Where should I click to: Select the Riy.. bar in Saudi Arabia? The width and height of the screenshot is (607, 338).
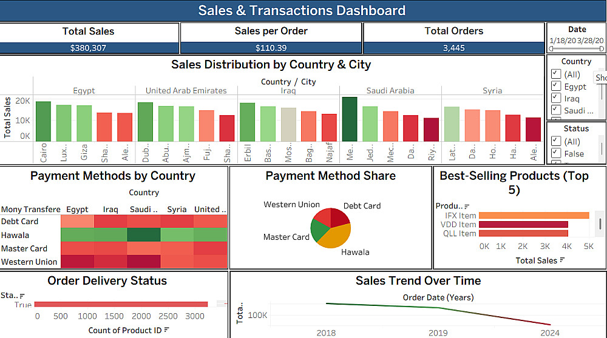pyautogui.click(x=431, y=130)
